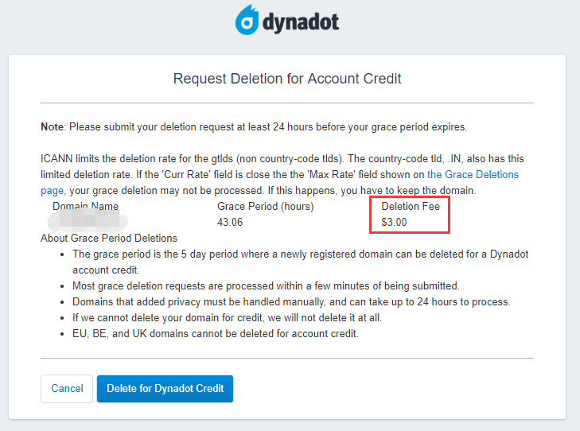Click the bullet about 5 day grace period
Viewport: 580px width, 431px height.
coord(301,262)
